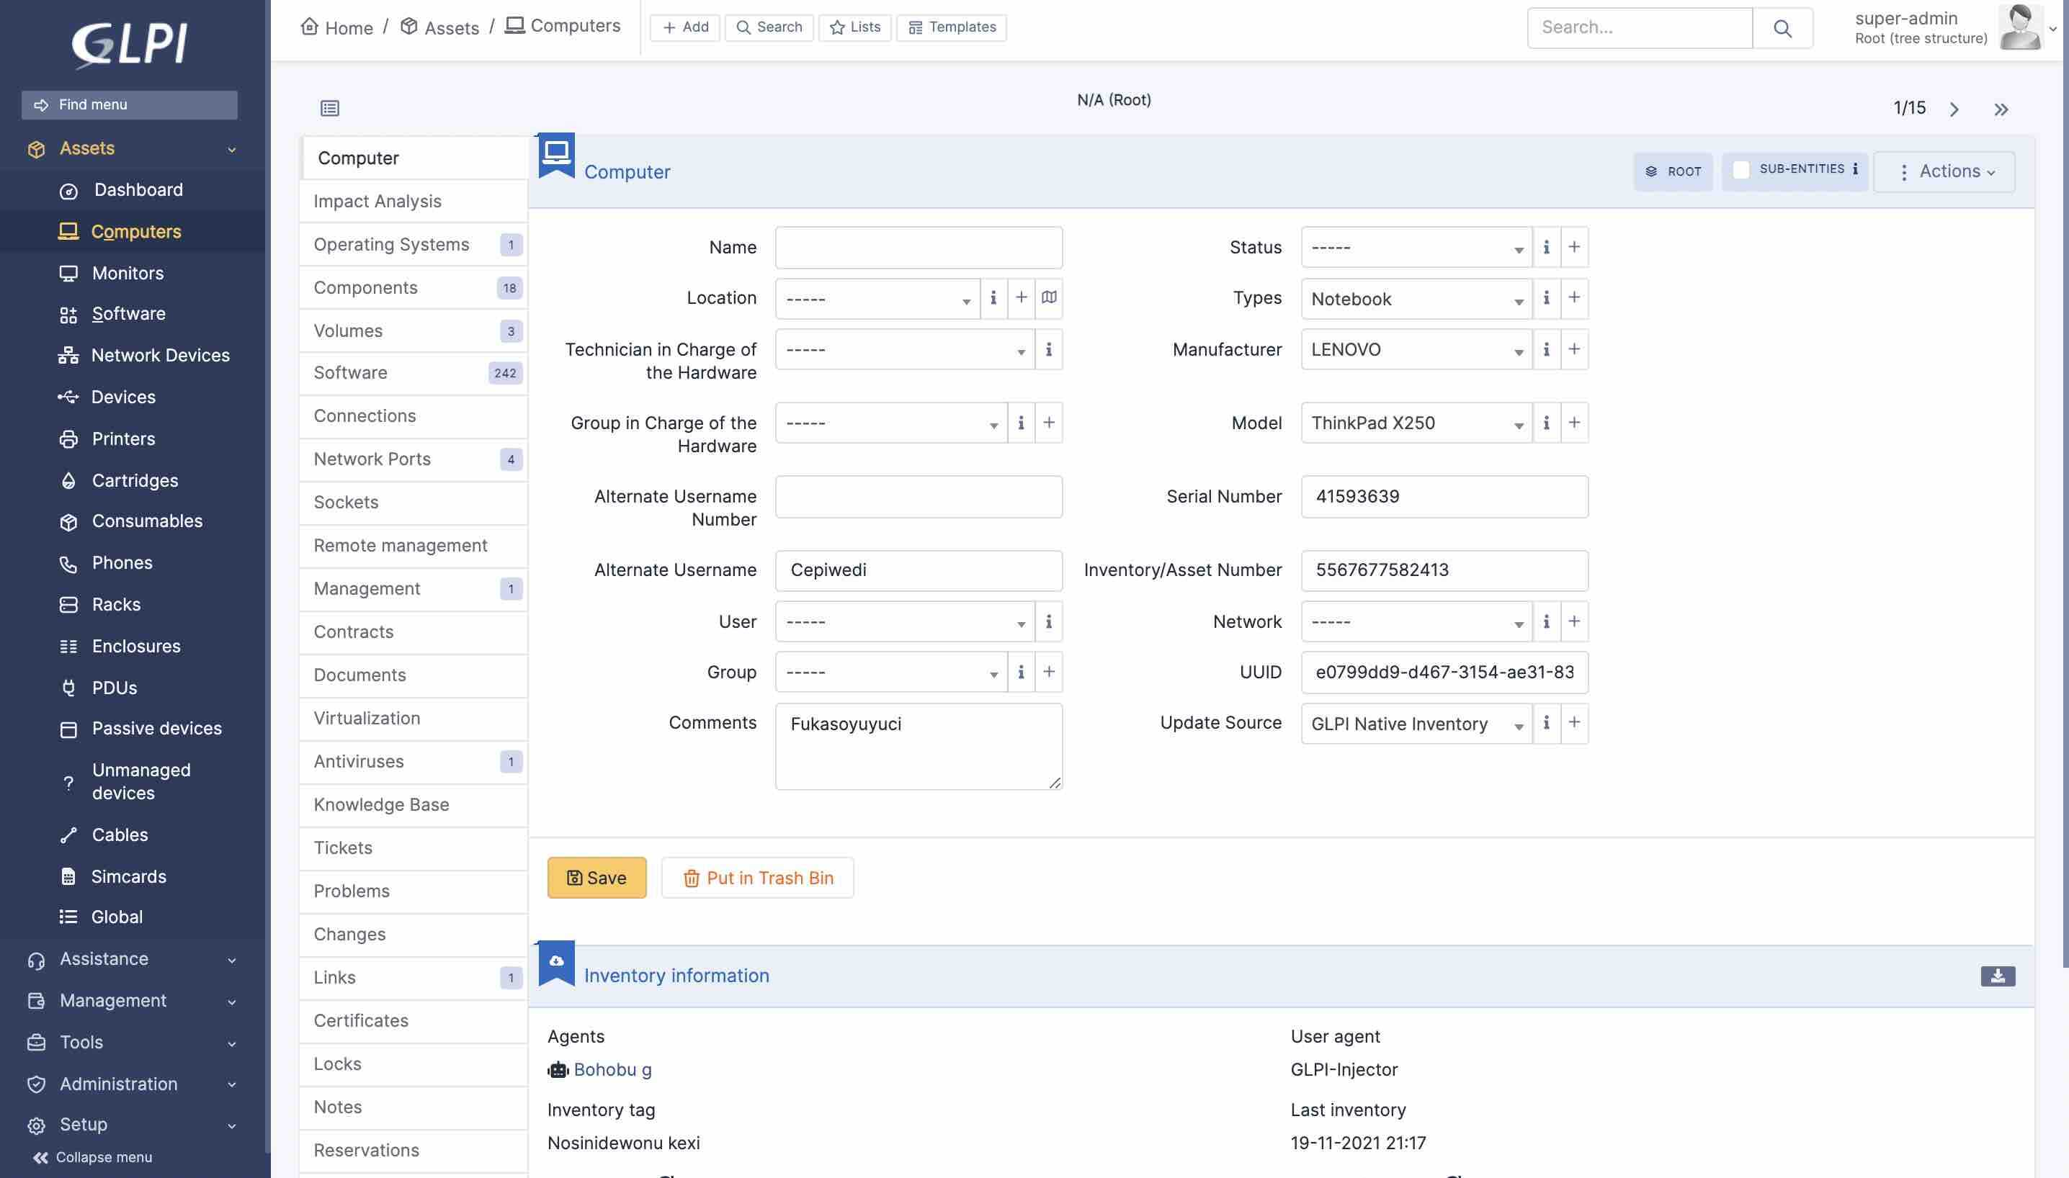The width and height of the screenshot is (2069, 1178).
Task: Go to Home breadcrumb link
Action: [x=336, y=27]
